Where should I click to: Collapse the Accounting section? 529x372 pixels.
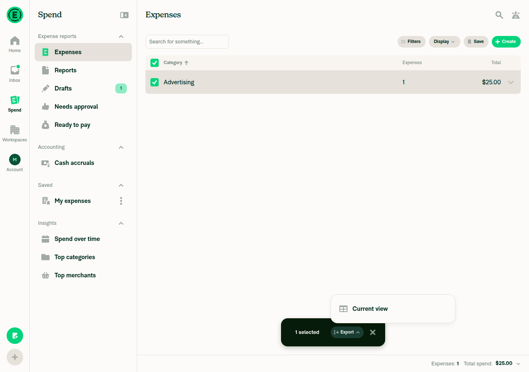(121, 147)
